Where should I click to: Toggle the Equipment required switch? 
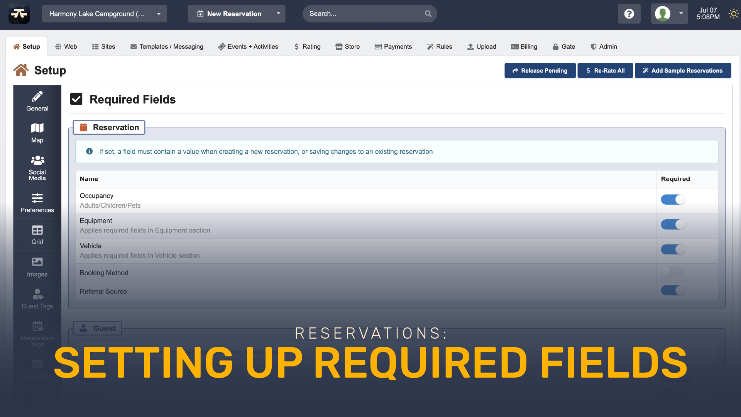click(673, 224)
